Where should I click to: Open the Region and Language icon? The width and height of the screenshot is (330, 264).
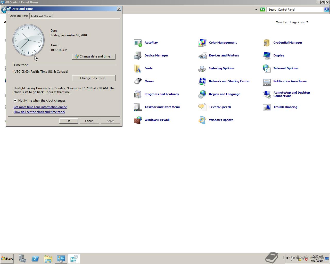coord(202,94)
